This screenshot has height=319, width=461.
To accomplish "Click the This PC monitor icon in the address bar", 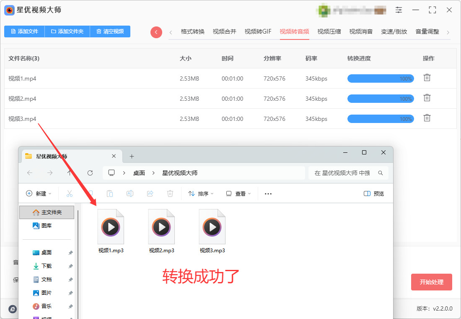I will click(111, 173).
